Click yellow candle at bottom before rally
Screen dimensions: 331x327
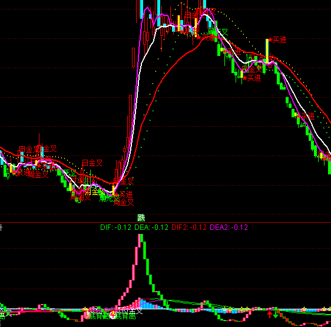[113, 190]
